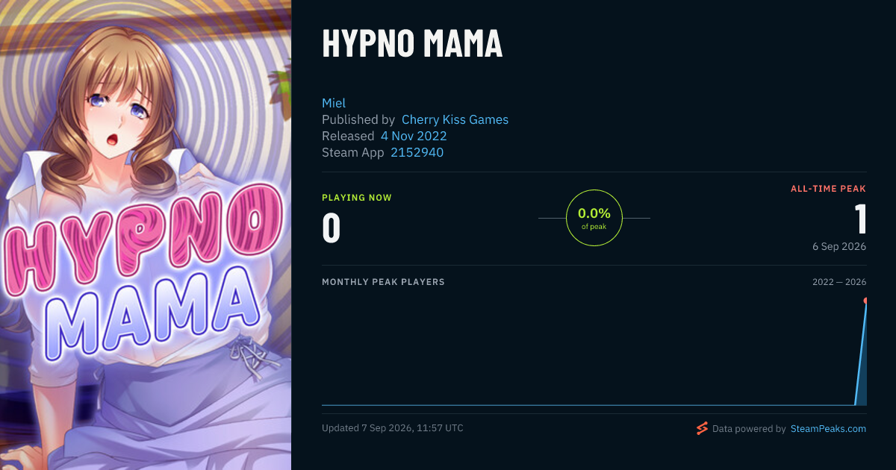Click the All-Time Peak label
Image resolution: width=896 pixels, height=470 pixels.
(x=829, y=189)
